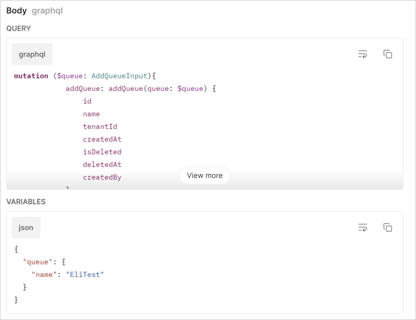Click AddQueueInput type in query
This screenshot has height=320, width=416.
[119, 76]
